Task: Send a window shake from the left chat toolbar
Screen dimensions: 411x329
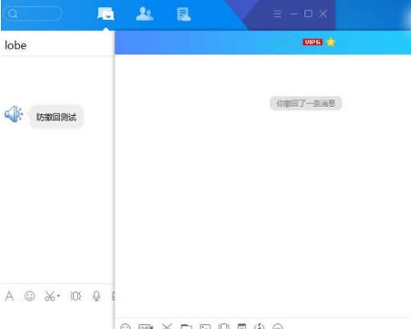Action: tap(76, 296)
